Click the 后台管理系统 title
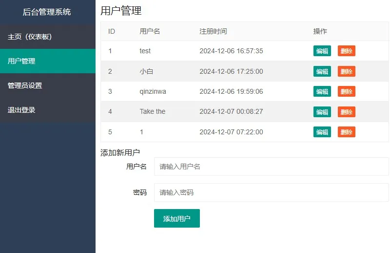The width and height of the screenshot is (390, 253). click(47, 12)
